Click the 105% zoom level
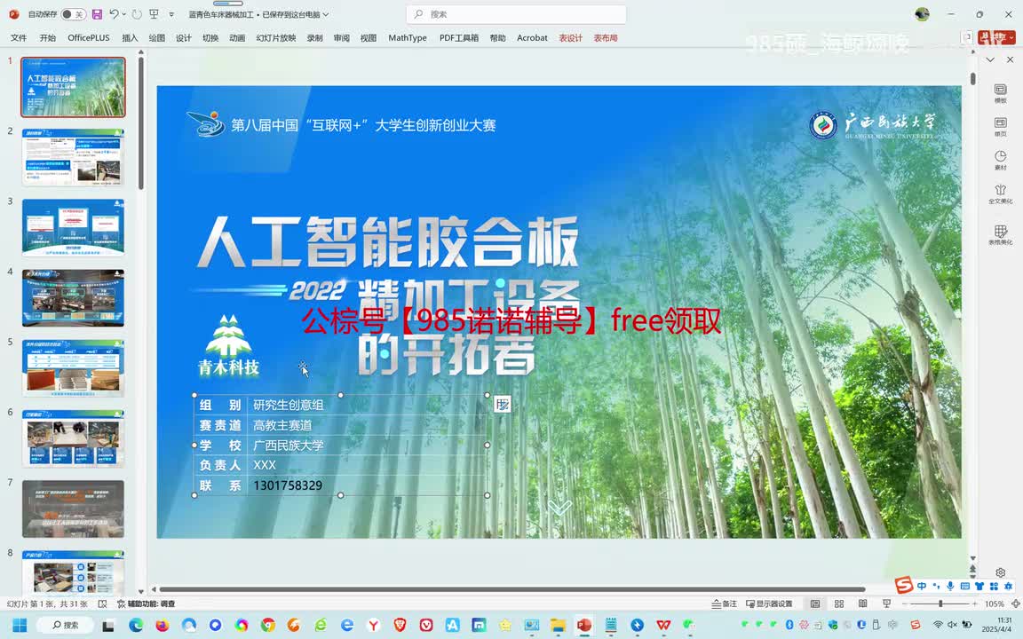The height and width of the screenshot is (639, 1023). pyautogui.click(x=995, y=603)
